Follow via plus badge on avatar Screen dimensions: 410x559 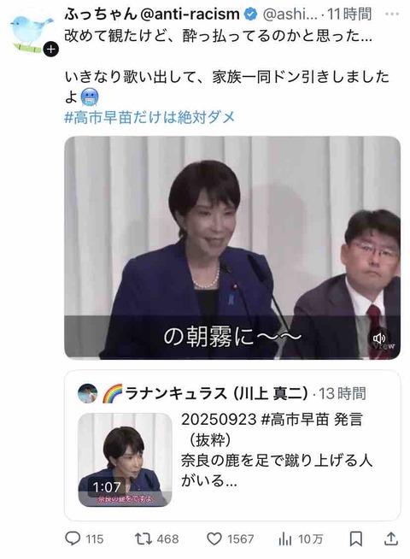51,49
